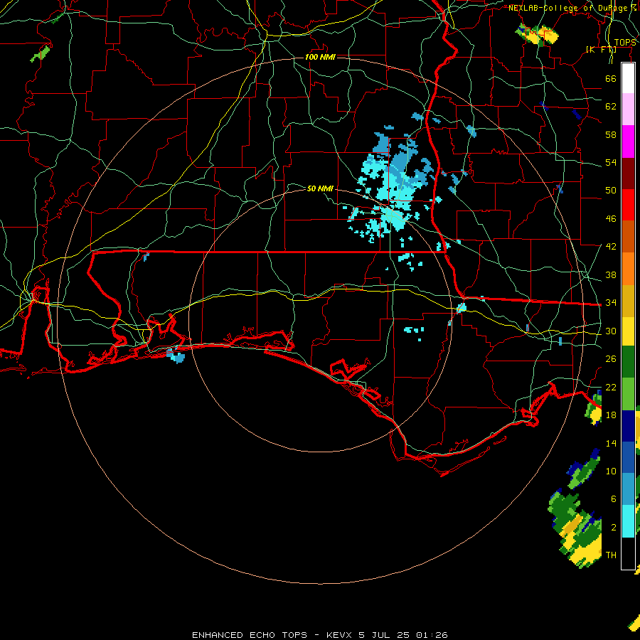Click the '50' legend value
The image size is (640, 640).
point(611,190)
